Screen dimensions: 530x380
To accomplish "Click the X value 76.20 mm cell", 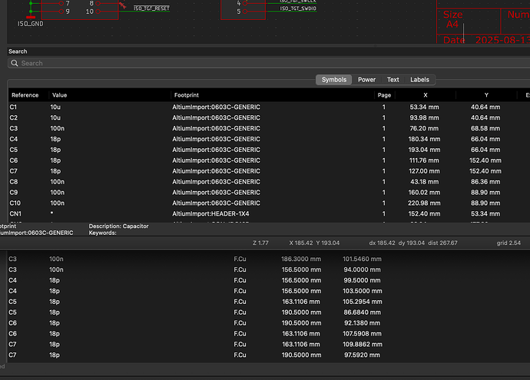I will click(x=424, y=128).
